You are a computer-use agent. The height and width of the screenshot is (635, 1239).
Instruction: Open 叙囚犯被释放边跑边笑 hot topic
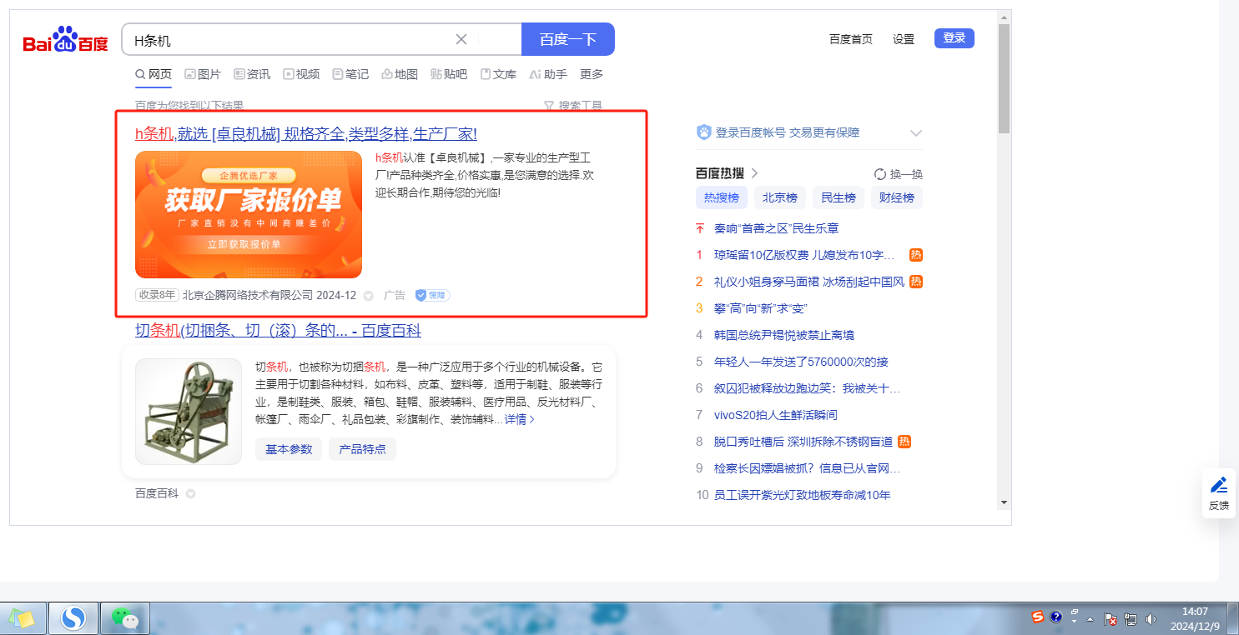click(808, 388)
